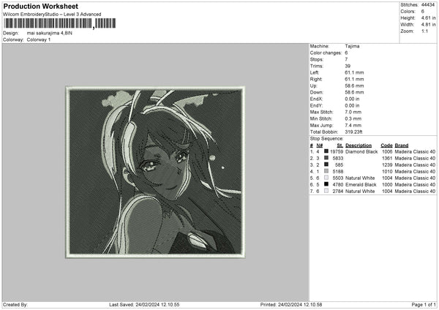Click the EndY value '0.00 in'

[x=352, y=105]
